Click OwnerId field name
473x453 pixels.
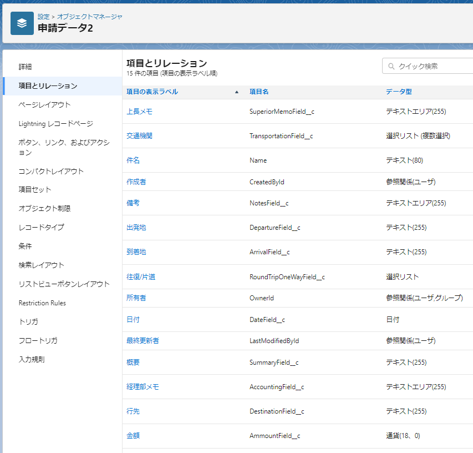[262, 298]
